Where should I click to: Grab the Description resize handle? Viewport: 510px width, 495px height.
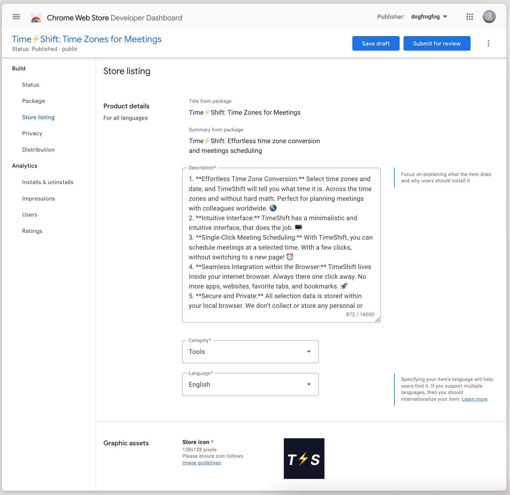(377, 320)
